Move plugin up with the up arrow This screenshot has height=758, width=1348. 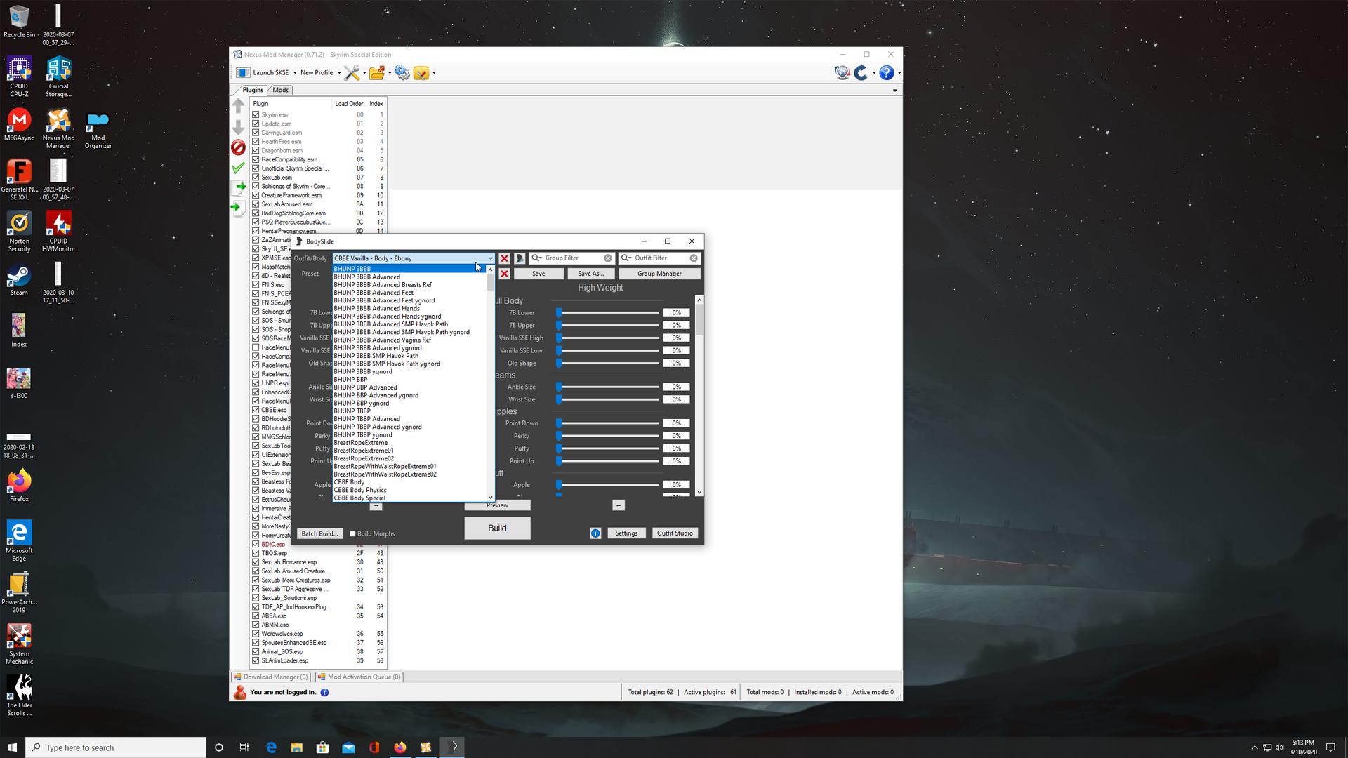238,106
